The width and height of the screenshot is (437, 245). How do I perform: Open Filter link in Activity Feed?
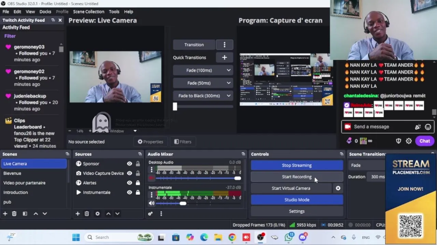point(10,36)
